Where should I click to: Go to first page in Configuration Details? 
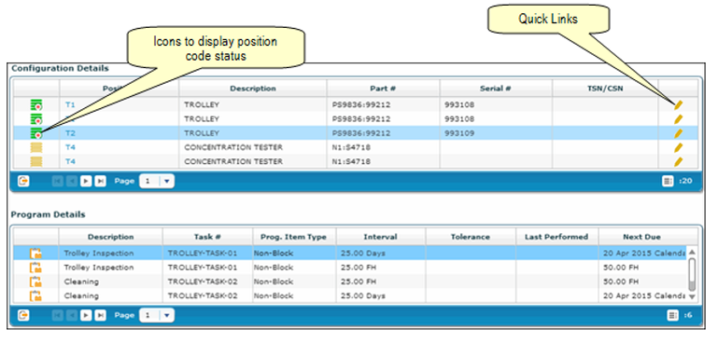(x=58, y=181)
